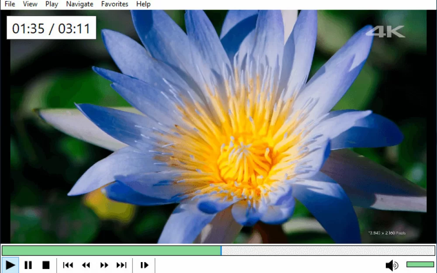Viewport: 437px width, 273px height.
Task: Open the Favorites menu
Action: click(x=114, y=4)
